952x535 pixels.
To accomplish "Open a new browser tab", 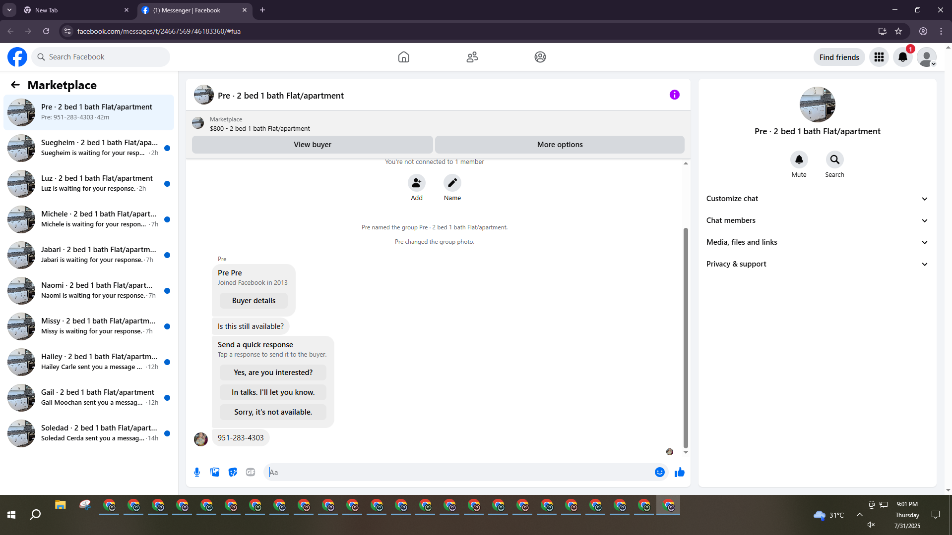I will (262, 10).
